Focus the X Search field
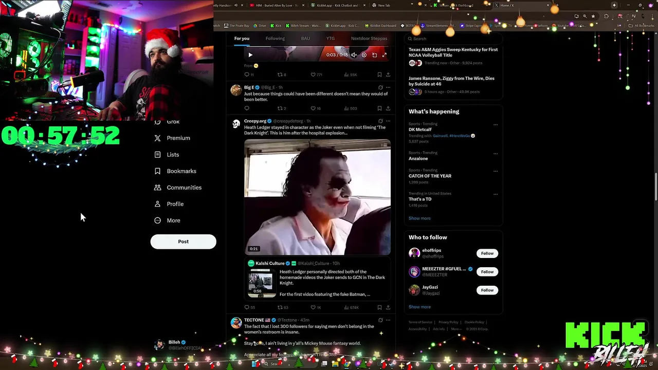 (453, 39)
